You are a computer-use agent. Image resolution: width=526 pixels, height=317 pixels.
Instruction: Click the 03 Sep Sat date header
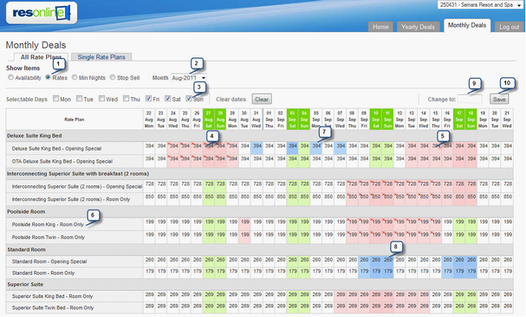[293, 120]
